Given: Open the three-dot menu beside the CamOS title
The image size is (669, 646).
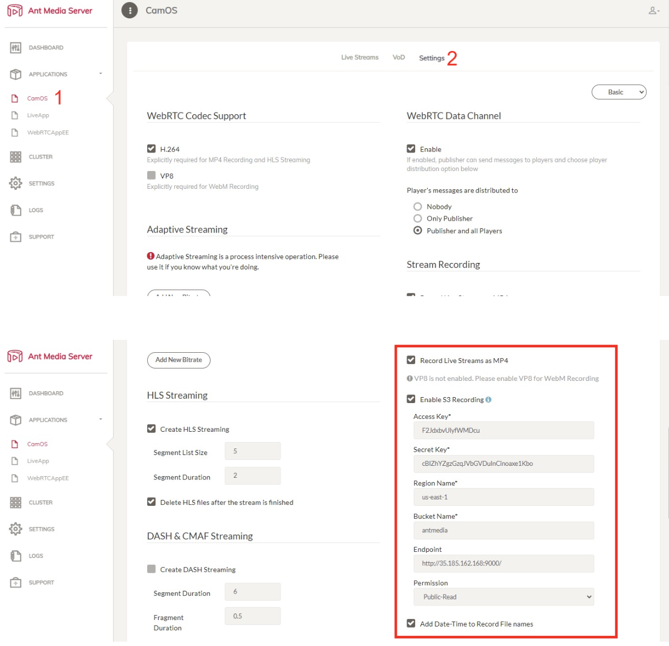Looking at the screenshot, I should pos(130,10).
